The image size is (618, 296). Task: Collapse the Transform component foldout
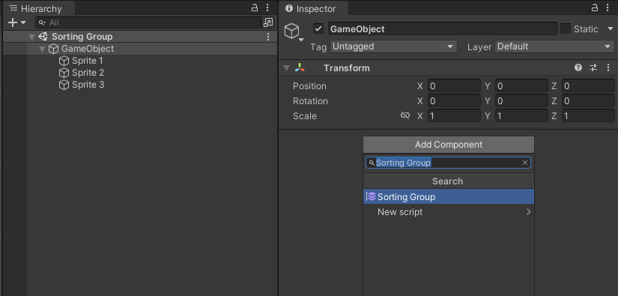pyautogui.click(x=286, y=67)
